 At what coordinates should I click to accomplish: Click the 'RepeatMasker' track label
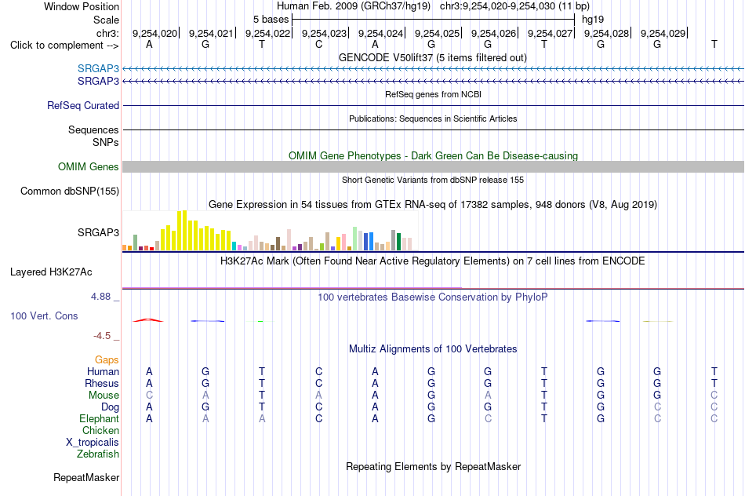[86, 477]
